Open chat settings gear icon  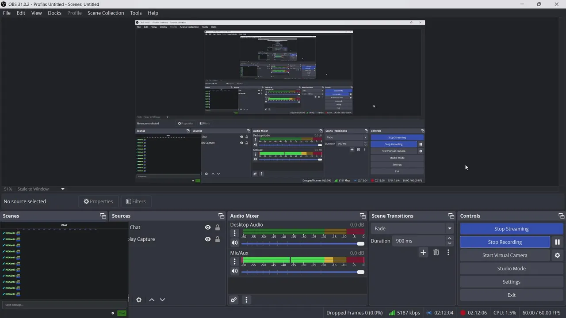(x=113, y=313)
